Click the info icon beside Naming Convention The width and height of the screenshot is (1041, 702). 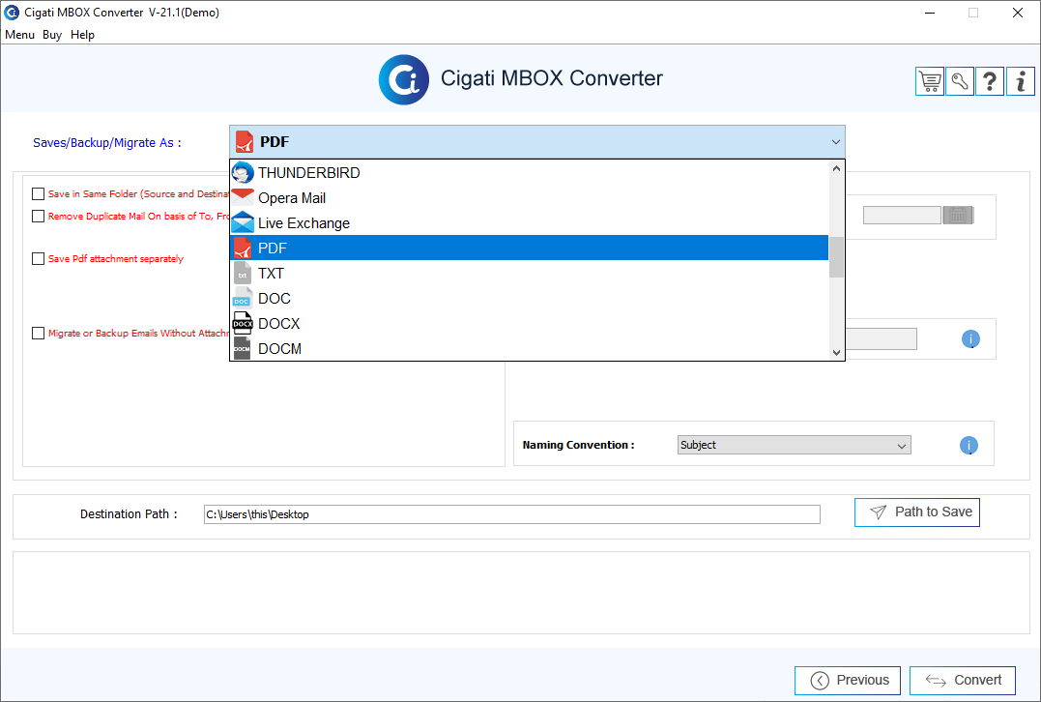[x=969, y=445]
